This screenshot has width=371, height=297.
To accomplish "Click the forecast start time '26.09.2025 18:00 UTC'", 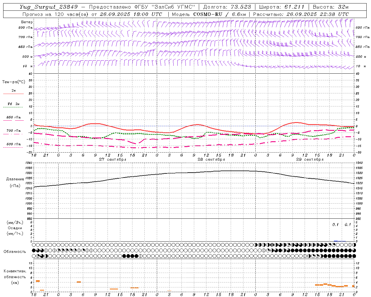I will 131,14.
